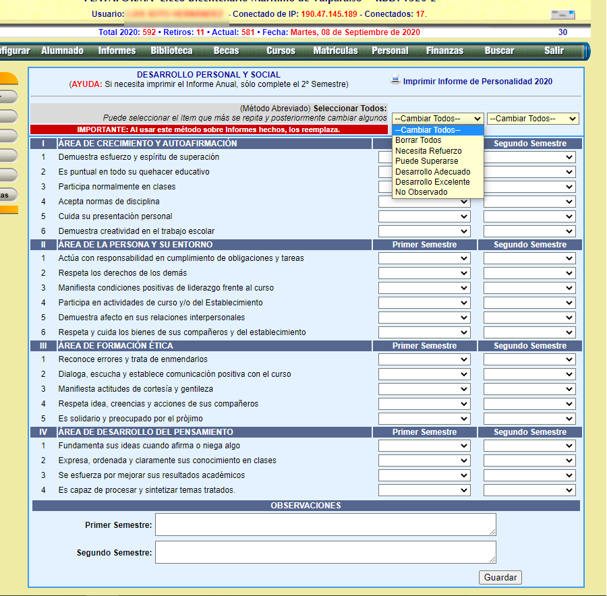Viewport: 607px width, 596px height.
Task: Open second semester dropdown for 'Manifiesta condiciones positivas de liderazgo'
Action: pos(529,288)
